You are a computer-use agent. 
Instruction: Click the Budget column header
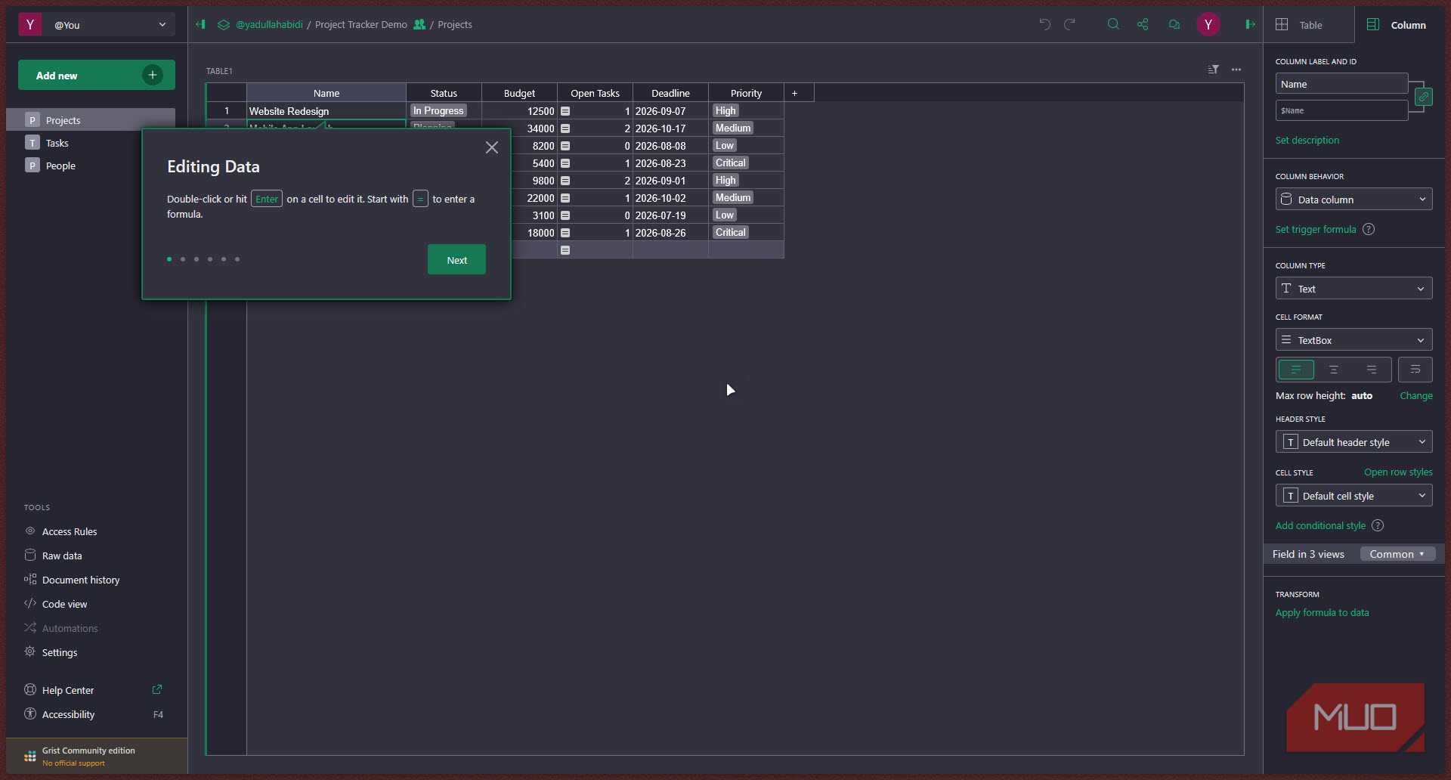pyautogui.click(x=519, y=93)
